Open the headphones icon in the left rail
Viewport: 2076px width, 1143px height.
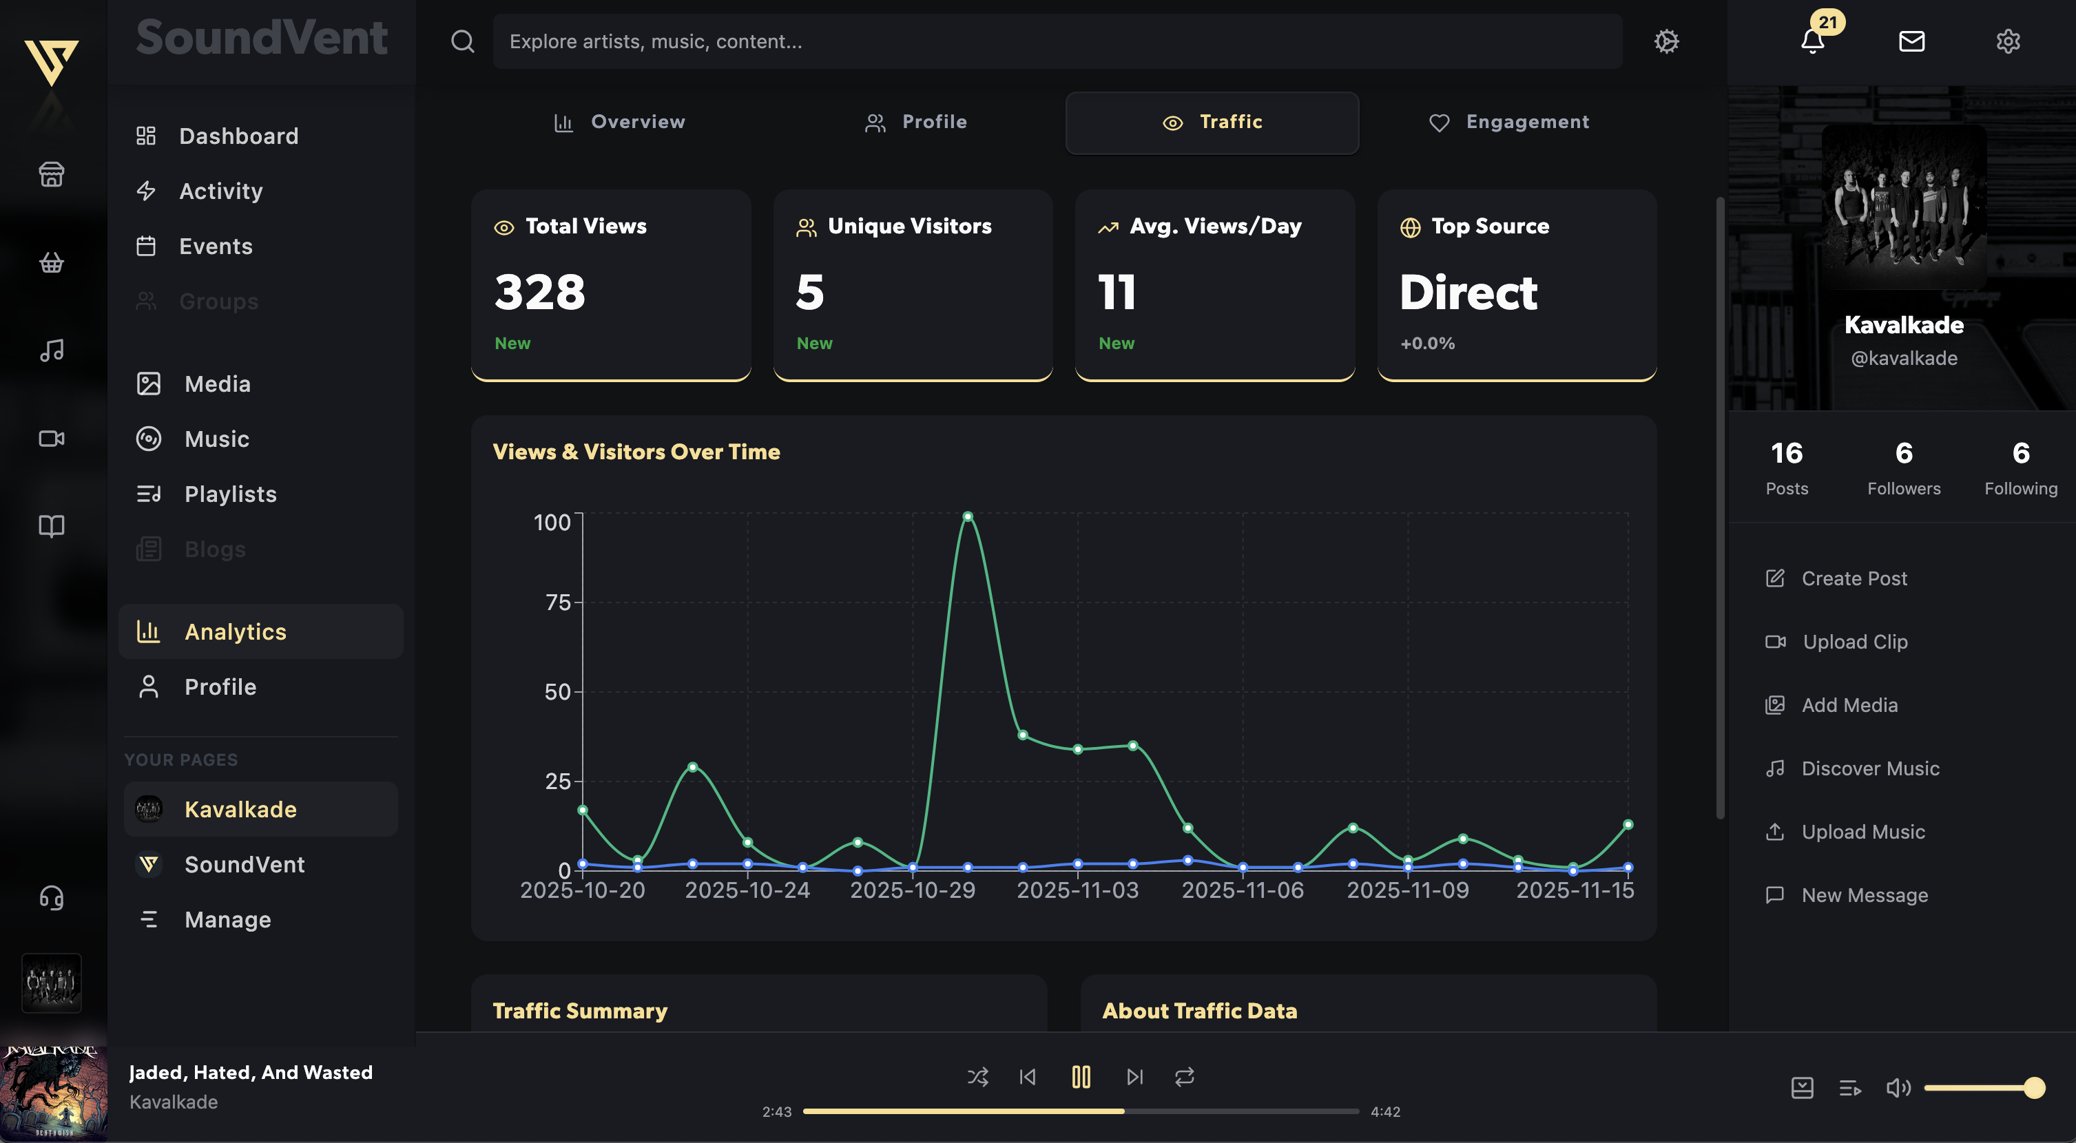click(x=51, y=897)
